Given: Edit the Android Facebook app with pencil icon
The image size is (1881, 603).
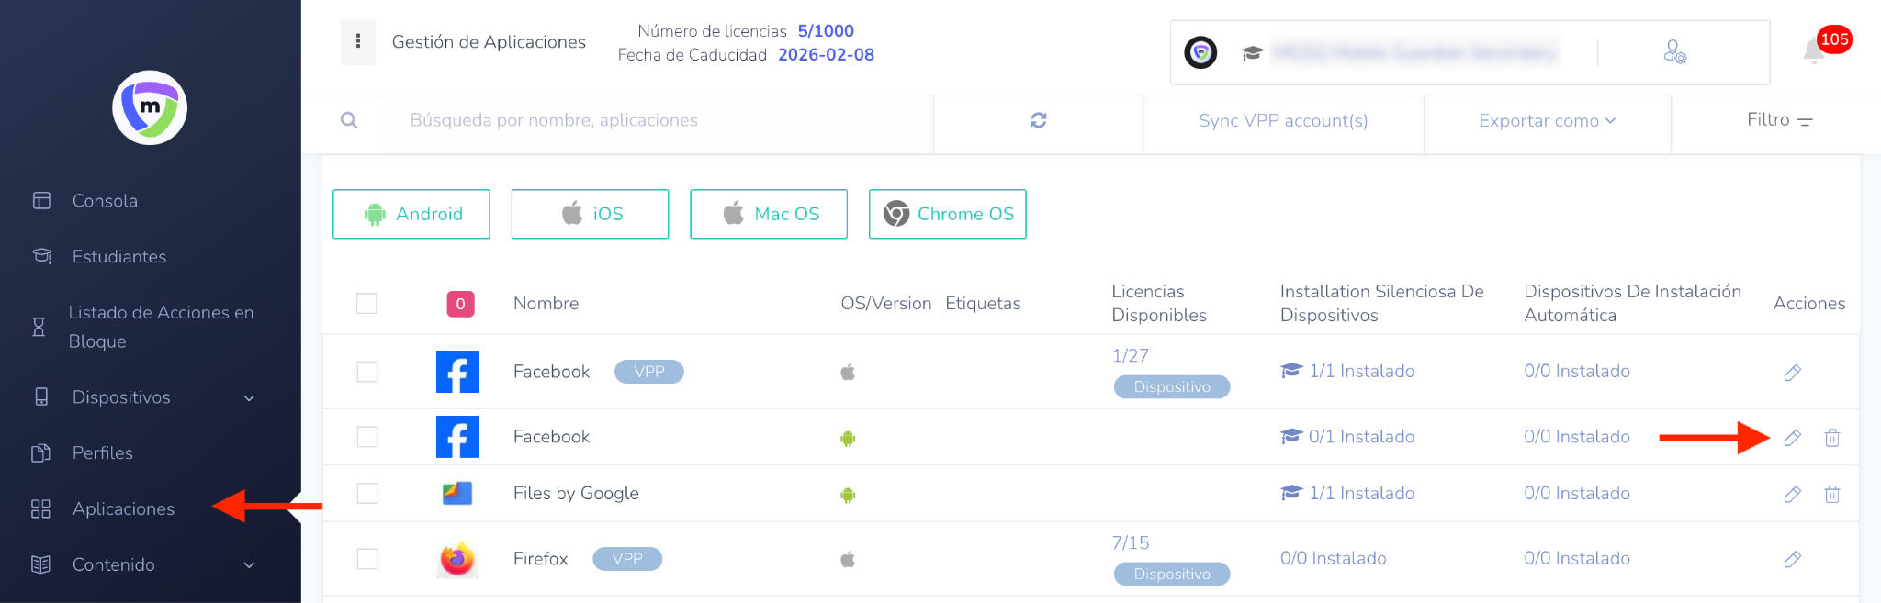Looking at the screenshot, I should click(1792, 438).
